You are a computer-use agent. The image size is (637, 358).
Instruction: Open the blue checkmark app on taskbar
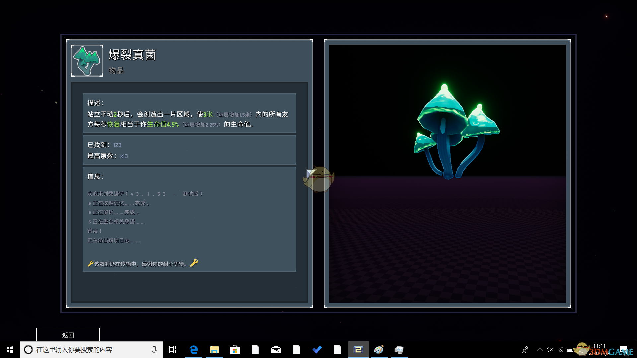click(x=317, y=350)
